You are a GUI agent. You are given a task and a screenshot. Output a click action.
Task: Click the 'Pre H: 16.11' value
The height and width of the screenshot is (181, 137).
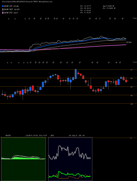[86, 8]
